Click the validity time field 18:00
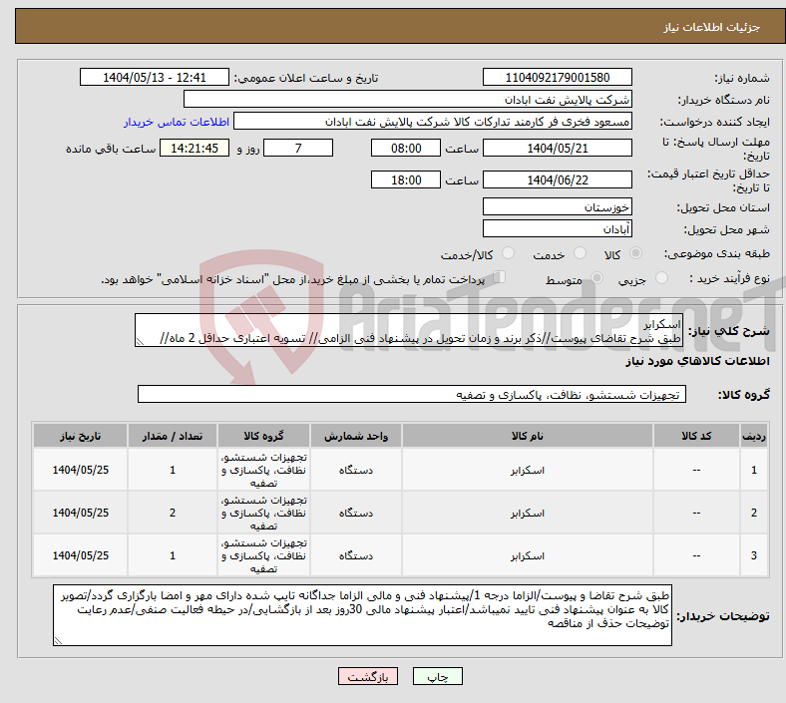The image size is (786, 703). [406, 179]
